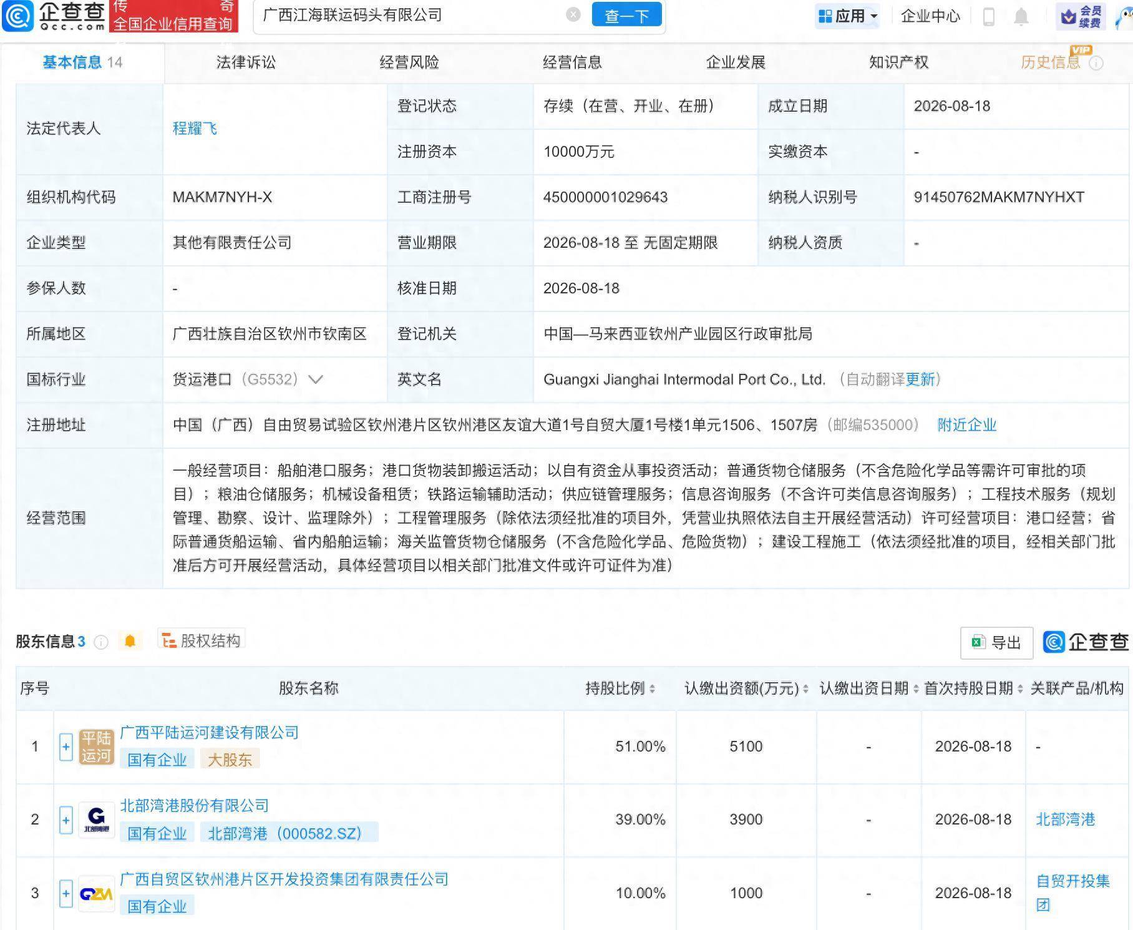Click the QZM logo of 自贸区钦州港片区
Screen dimensions: 1133x930
(96, 894)
